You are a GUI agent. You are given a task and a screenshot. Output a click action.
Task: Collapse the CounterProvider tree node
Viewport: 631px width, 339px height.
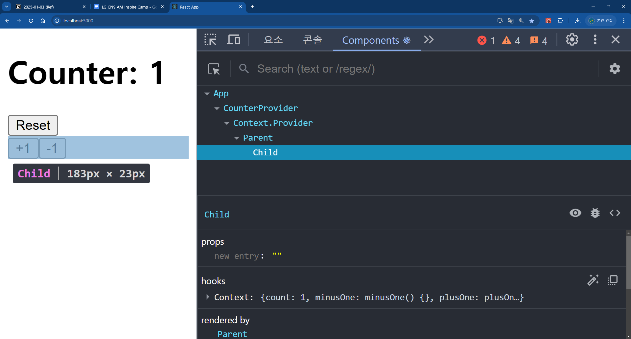click(217, 108)
